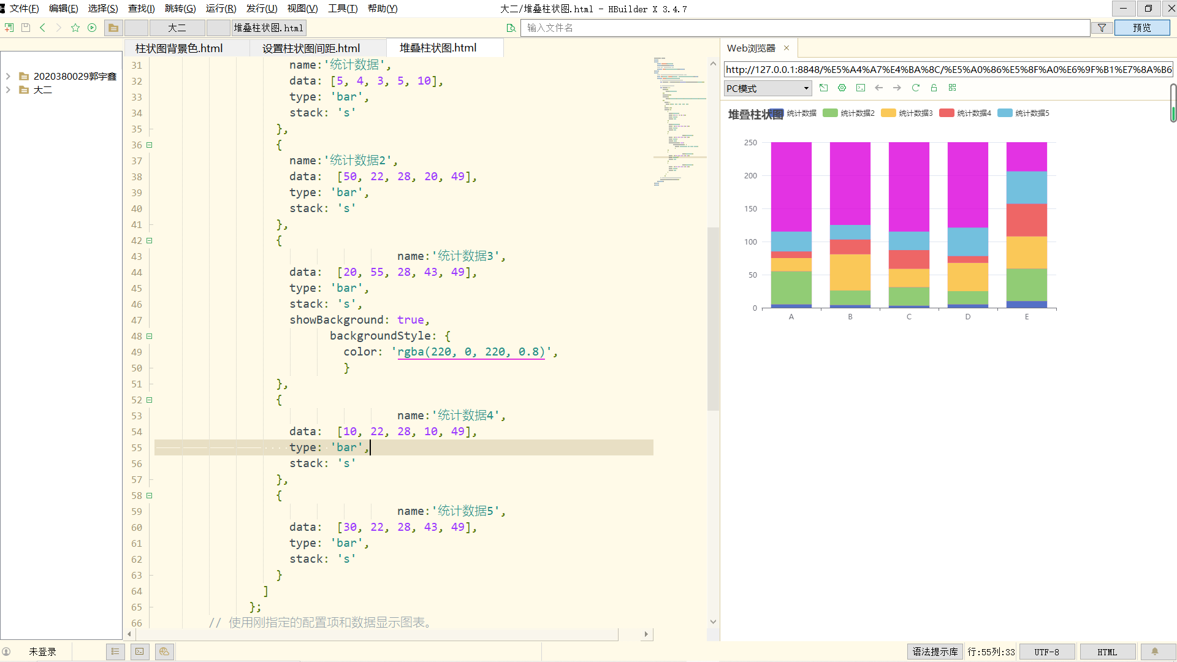The width and height of the screenshot is (1177, 662).
Task: Collapse code fold at line 52
Action: (x=149, y=400)
